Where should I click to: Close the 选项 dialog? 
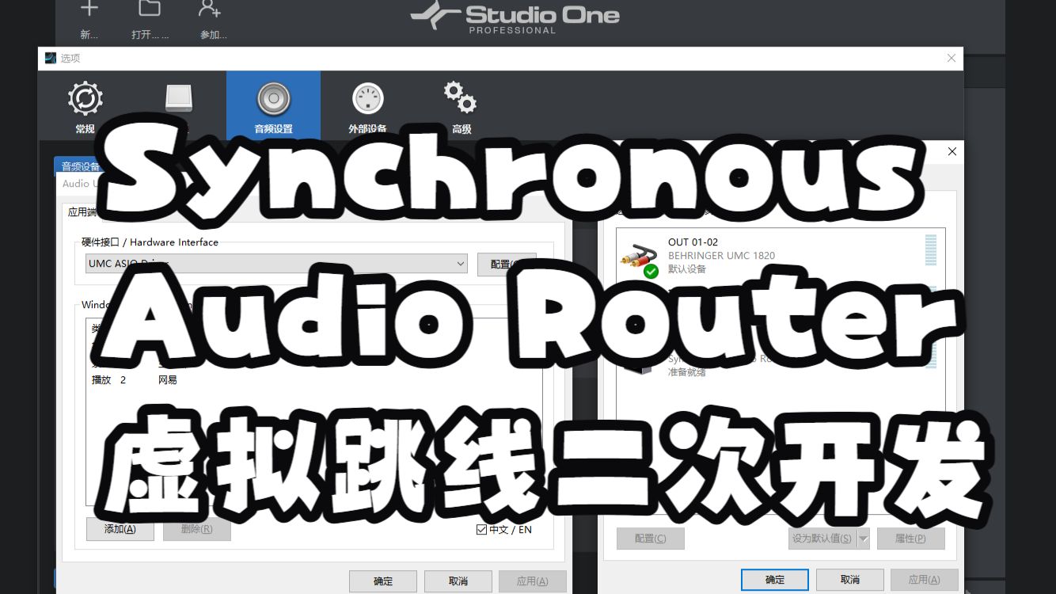952,58
